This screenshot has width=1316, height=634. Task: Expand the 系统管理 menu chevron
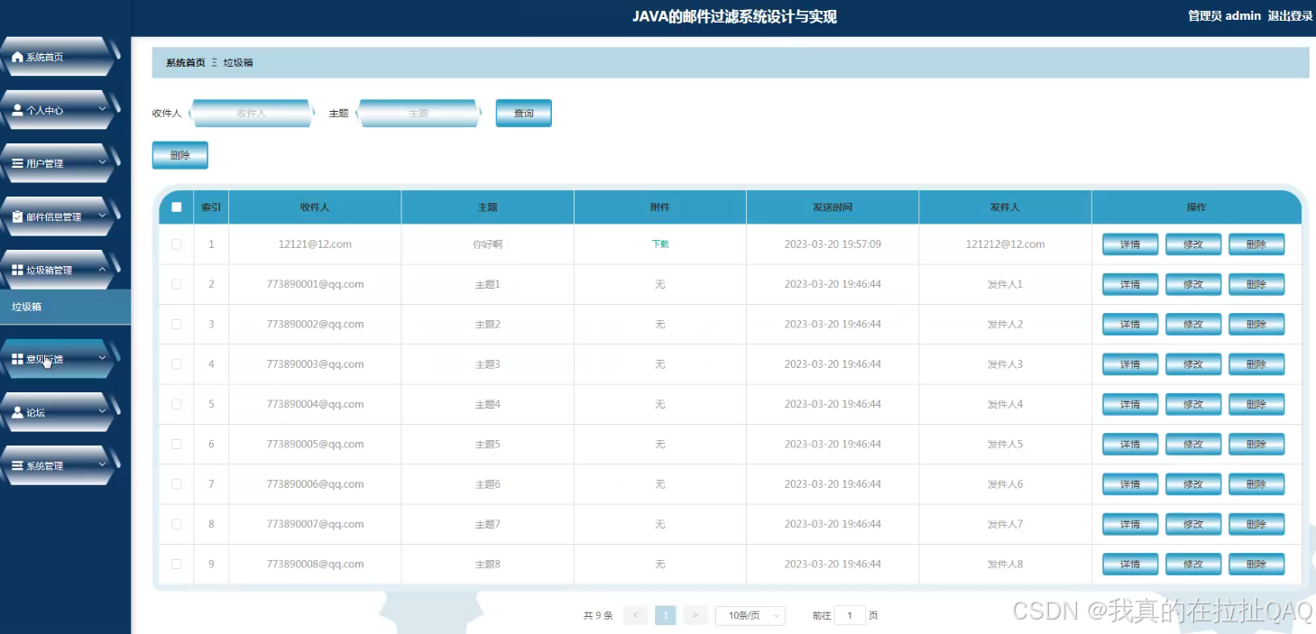coord(102,464)
